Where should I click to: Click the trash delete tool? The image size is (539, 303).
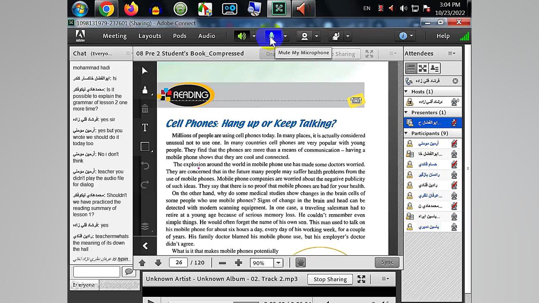point(145,109)
